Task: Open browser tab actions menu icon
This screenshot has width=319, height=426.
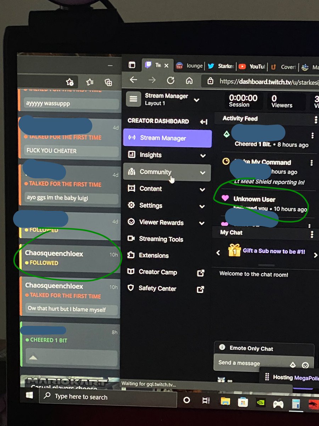Action: (132, 65)
